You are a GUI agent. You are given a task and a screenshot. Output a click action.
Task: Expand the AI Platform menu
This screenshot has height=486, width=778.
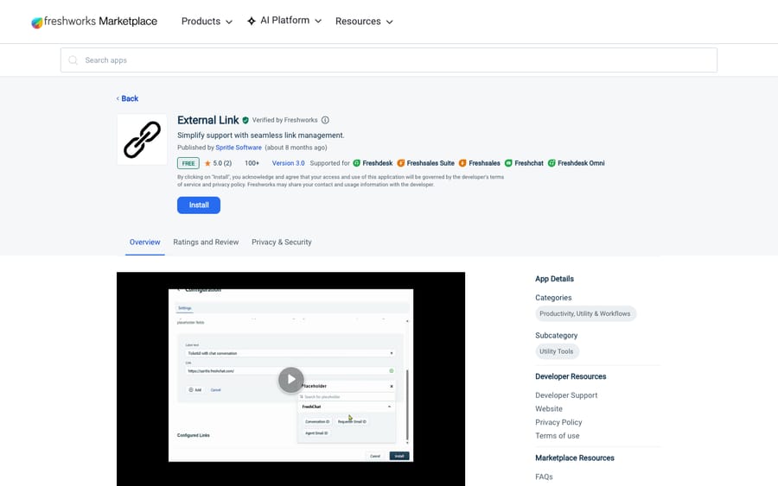point(290,21)
